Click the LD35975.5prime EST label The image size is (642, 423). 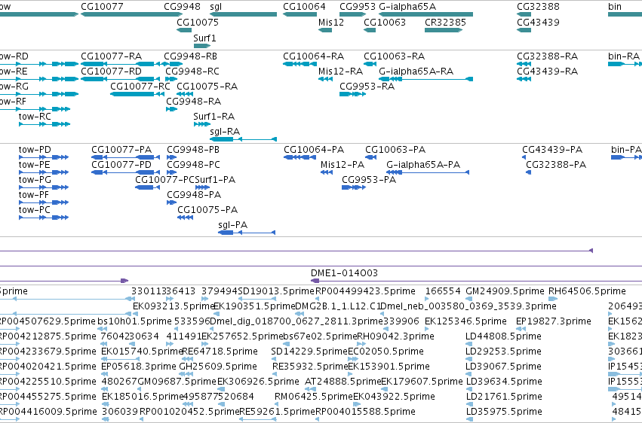coord(503,412)
